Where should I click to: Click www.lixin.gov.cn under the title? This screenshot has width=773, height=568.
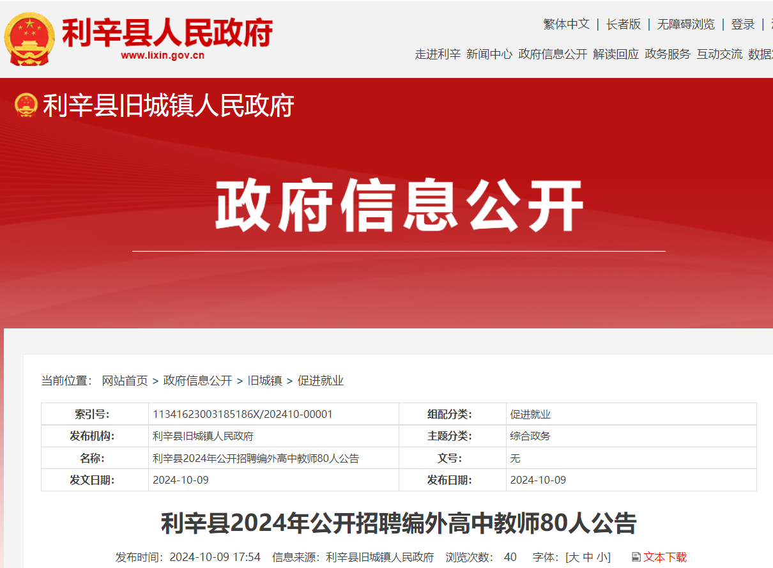tap(162, 56)
